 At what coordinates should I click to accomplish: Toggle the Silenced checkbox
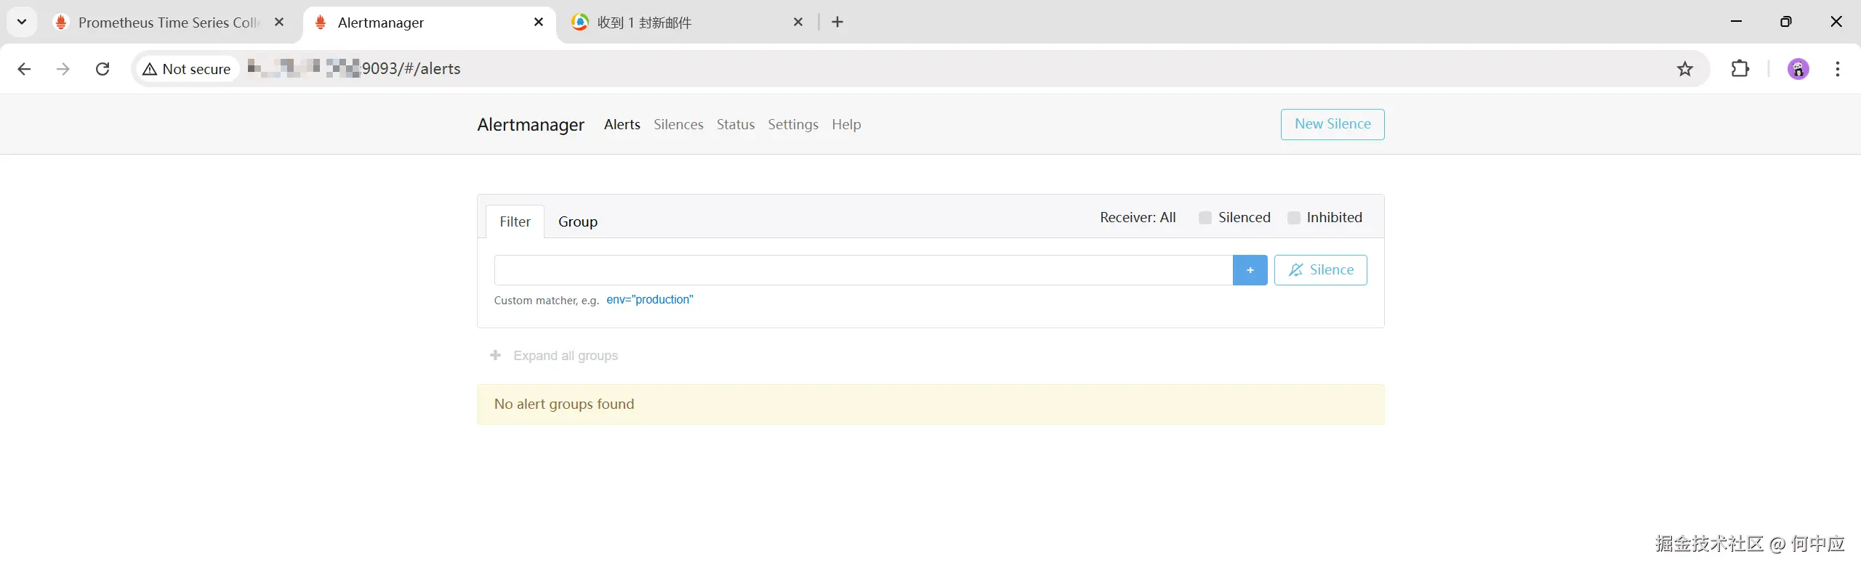[x=1205, y=217]
